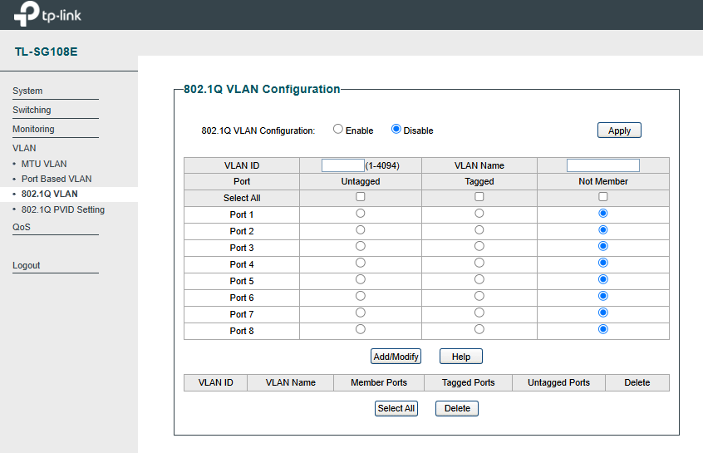Go to 802.1Q PVID Setting
The image size is (703, 453).
coord(63,209)
